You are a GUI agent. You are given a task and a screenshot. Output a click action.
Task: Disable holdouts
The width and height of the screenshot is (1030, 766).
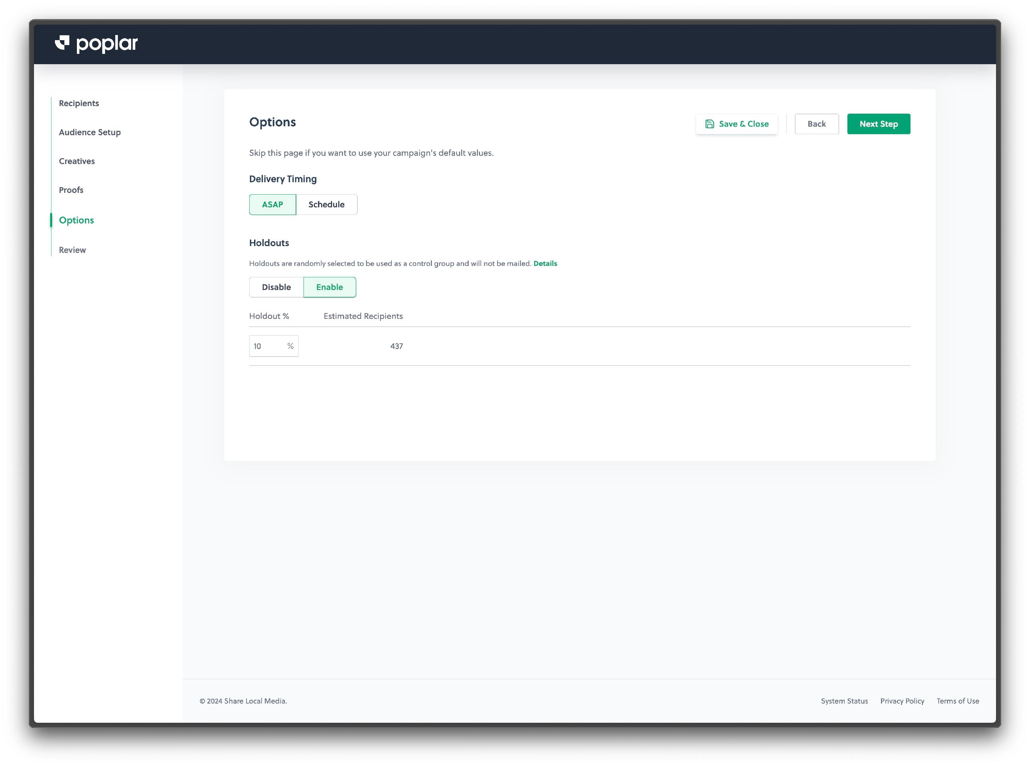[x=276, y=287]
